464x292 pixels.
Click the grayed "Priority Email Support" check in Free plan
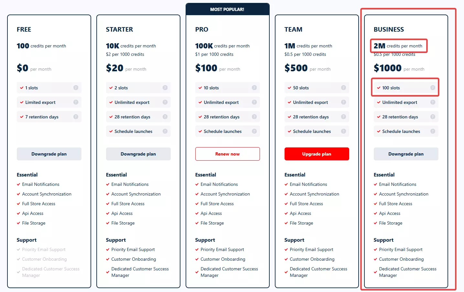pyautogui.click(x=18, y=249)
